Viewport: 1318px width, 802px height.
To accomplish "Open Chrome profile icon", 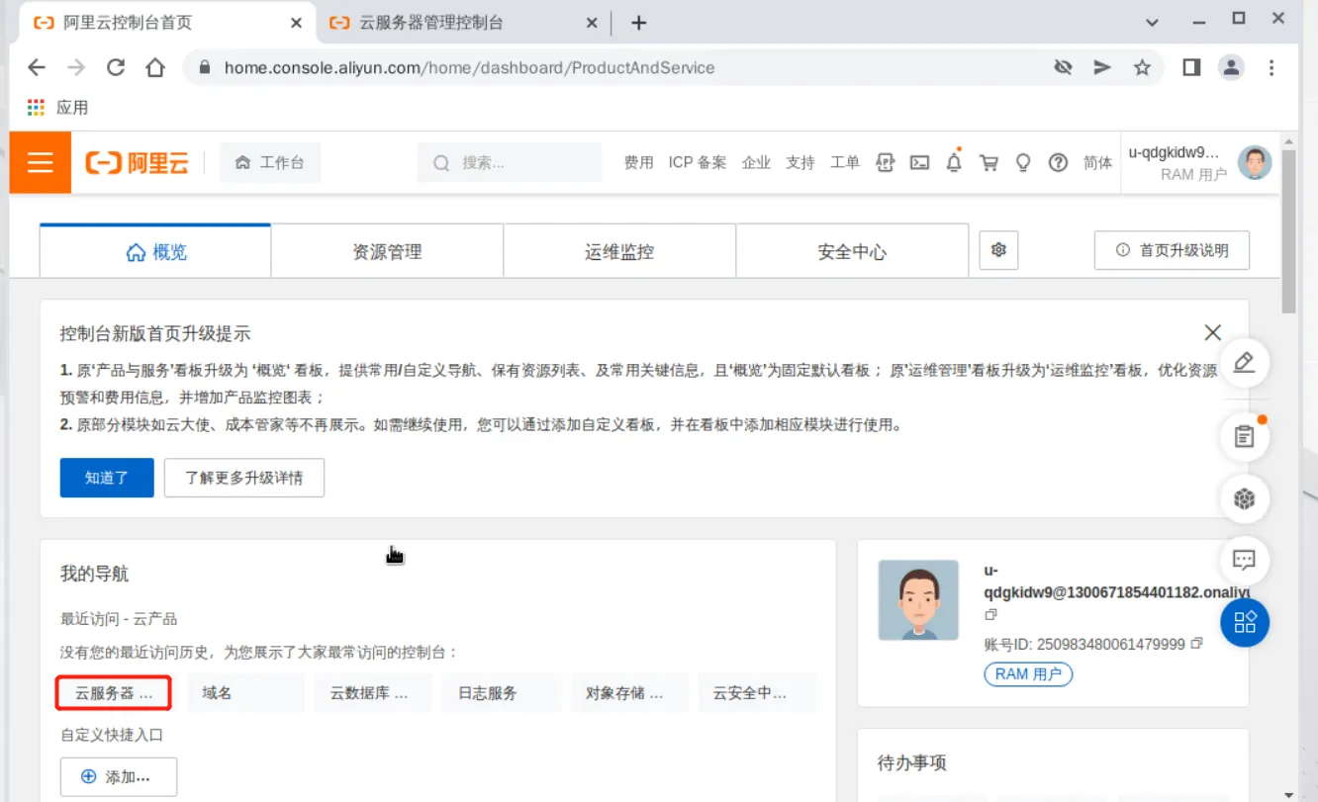I will coord(1231,67).
